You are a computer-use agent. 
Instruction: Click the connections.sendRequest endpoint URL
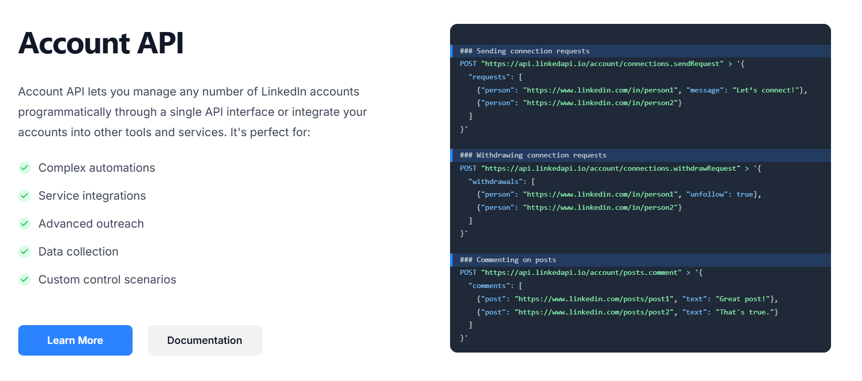(602, 64)
